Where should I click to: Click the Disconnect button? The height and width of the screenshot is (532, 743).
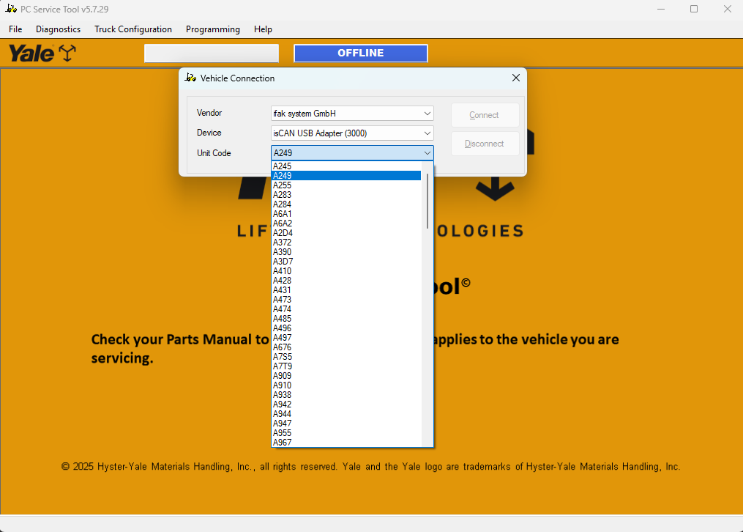[x=485, y=144]
